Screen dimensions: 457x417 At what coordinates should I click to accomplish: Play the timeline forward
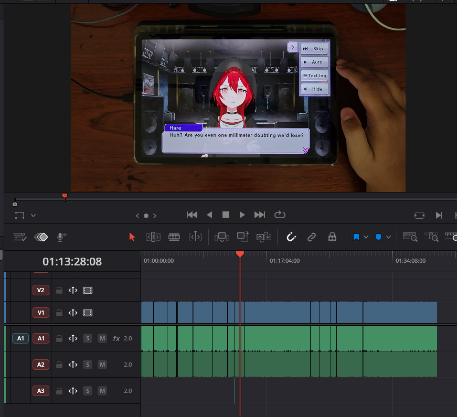click(x=242, y=215)
